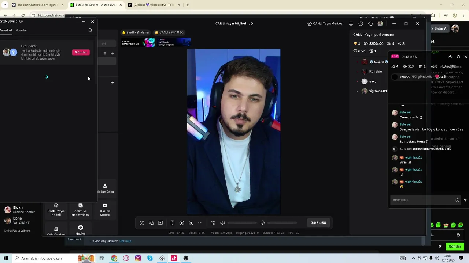Adjust the speaker volume slider
Image resolution: width=469 pixels, height=263 pixels.
(242, 223)
